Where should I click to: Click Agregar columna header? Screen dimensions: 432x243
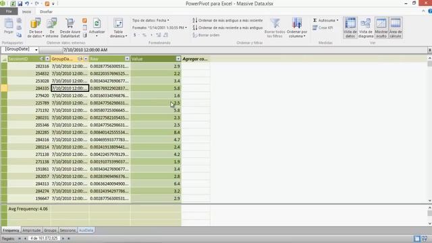(x=195, y=59)
